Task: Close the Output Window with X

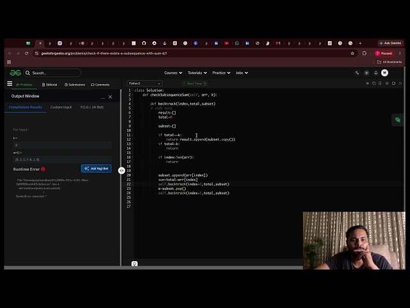Action: (110, 97)
